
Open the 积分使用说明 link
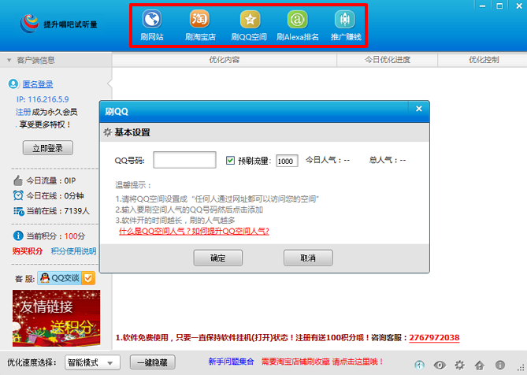[x=73, y=251]
